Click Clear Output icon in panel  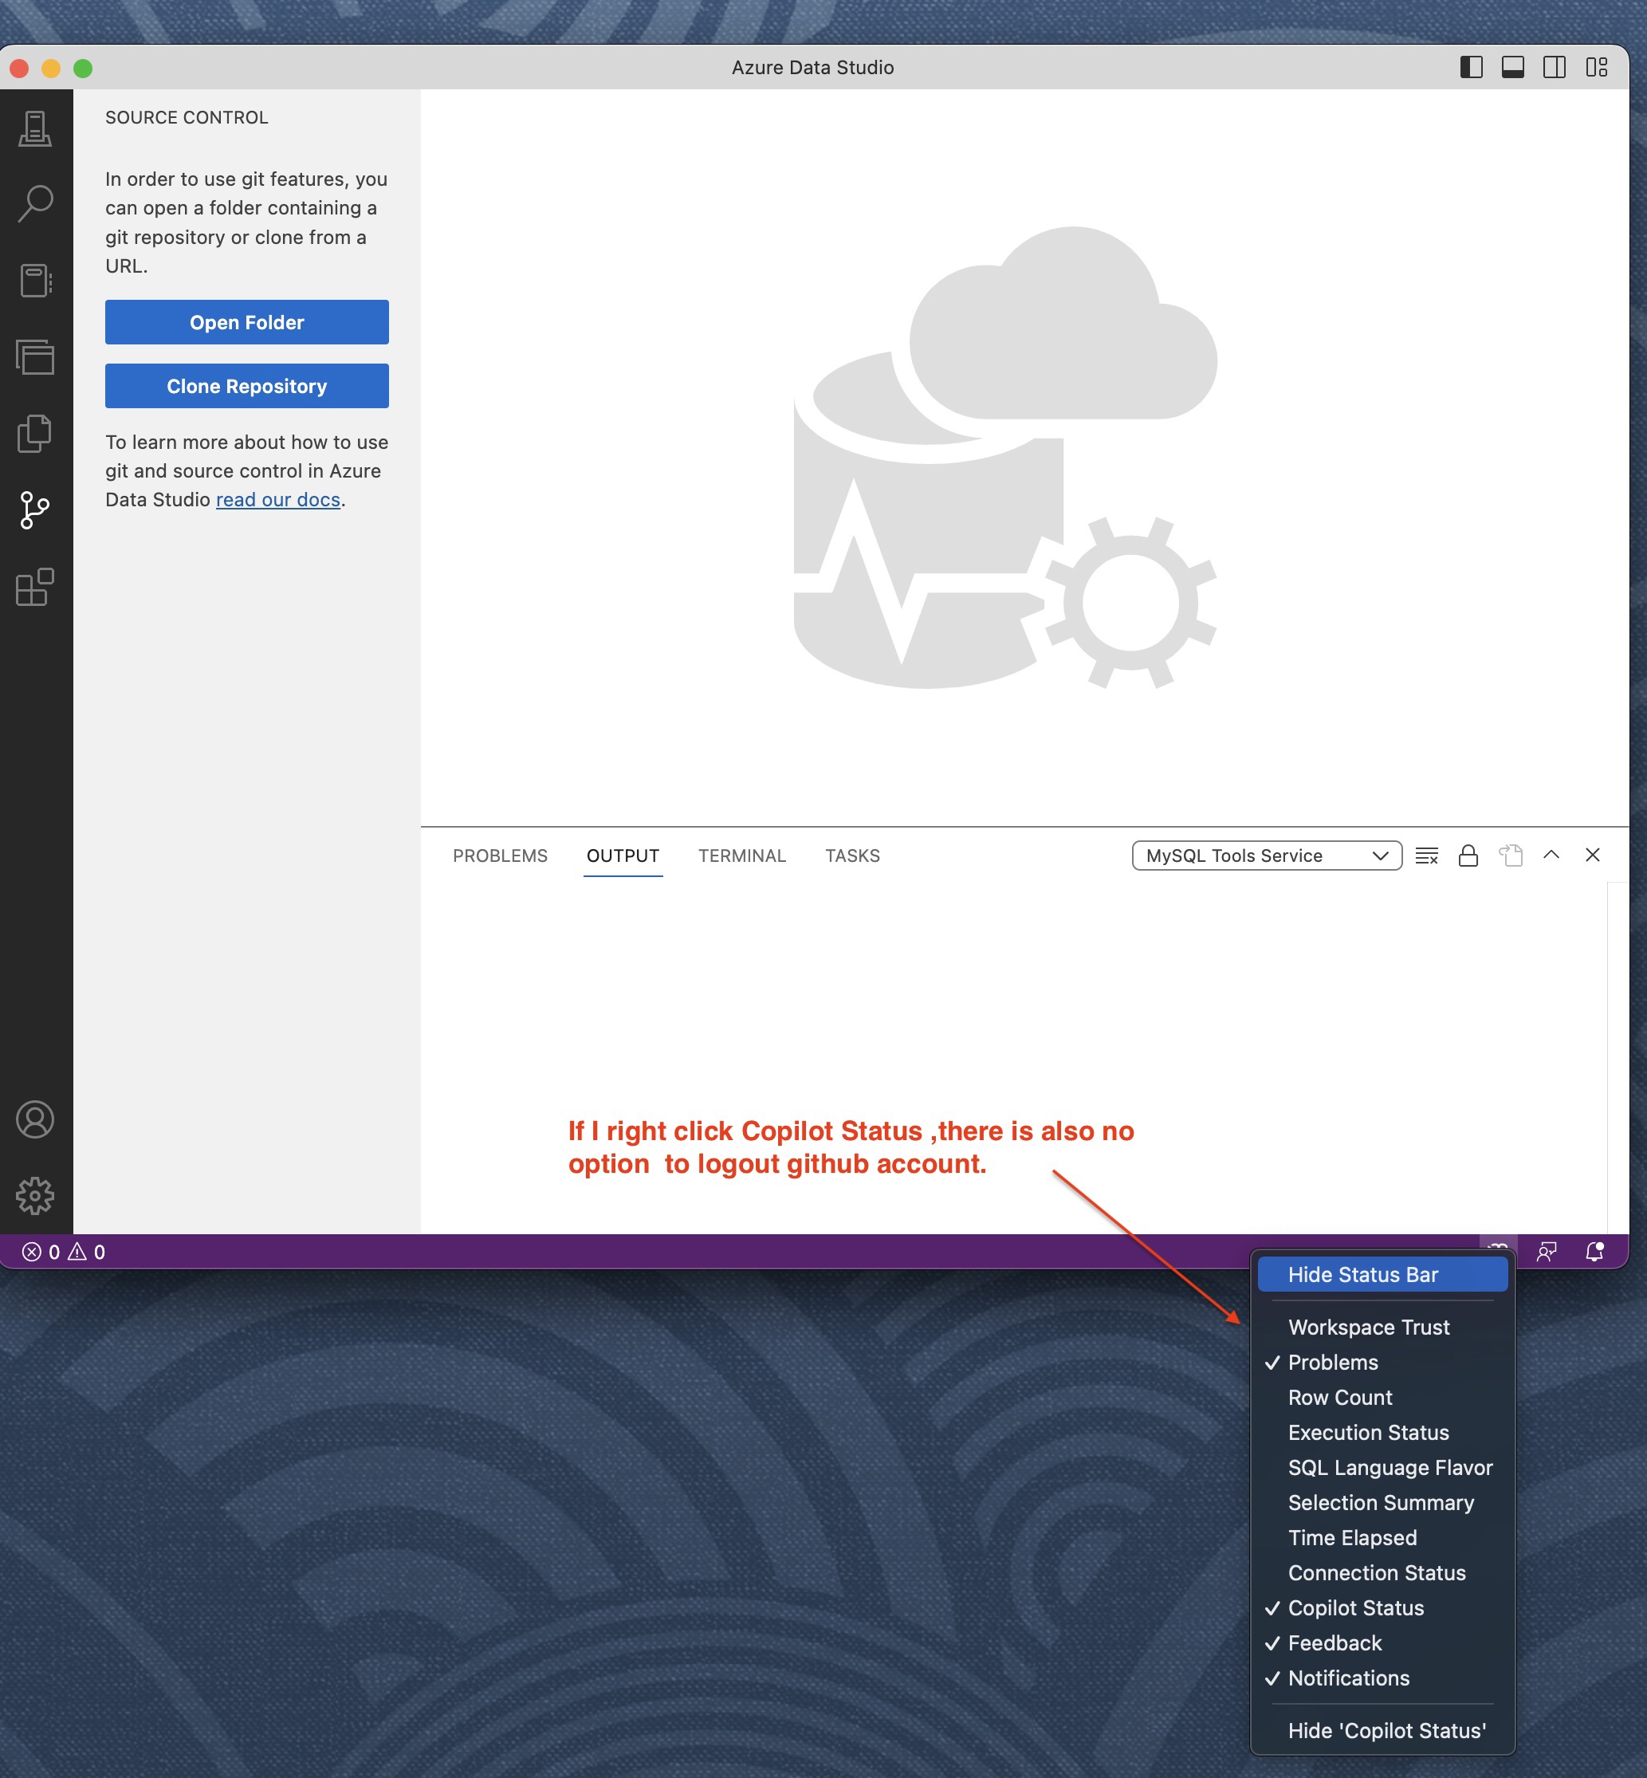click(1427, 856)
